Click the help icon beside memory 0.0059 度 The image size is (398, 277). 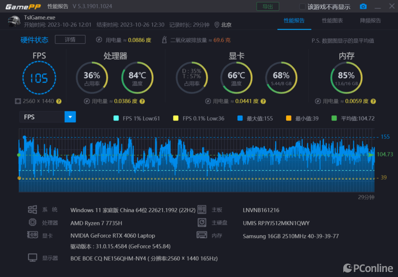373,101
